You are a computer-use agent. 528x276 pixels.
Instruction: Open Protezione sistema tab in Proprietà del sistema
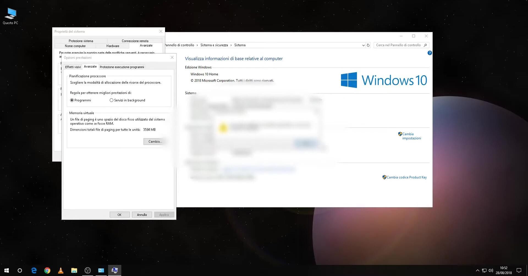tap(81, 41)
